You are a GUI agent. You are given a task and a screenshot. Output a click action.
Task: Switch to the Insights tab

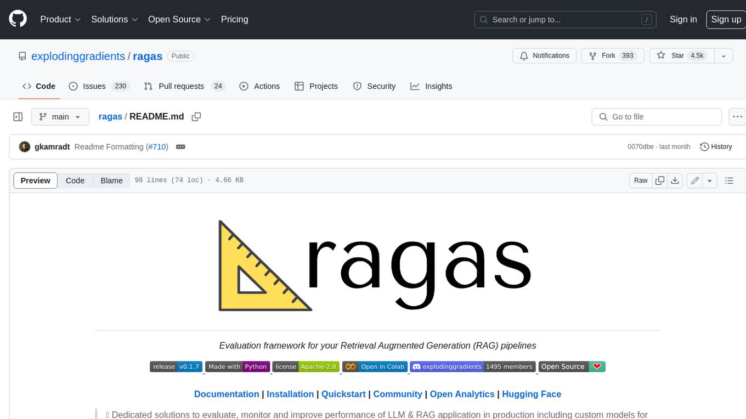pyautogui.click(x=431, y=86)
